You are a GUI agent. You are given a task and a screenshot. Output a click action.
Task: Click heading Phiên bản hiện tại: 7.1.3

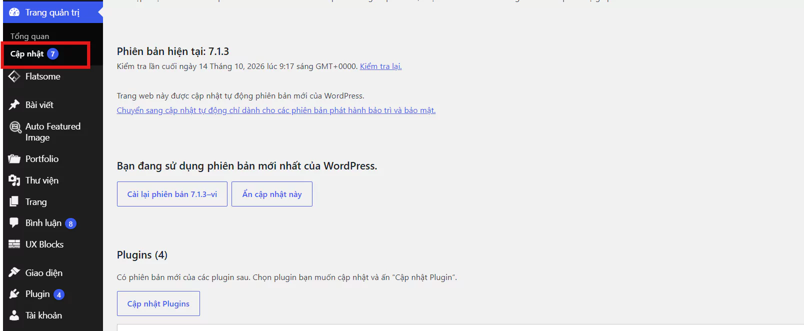pos(173,51)
